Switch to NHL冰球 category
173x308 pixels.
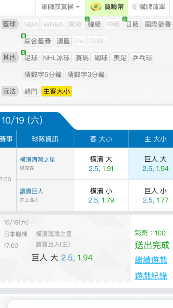57,58
